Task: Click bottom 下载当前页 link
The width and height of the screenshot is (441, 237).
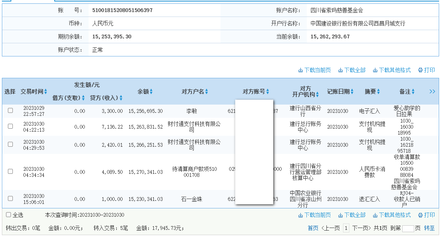Action: [x=314, y=215]
